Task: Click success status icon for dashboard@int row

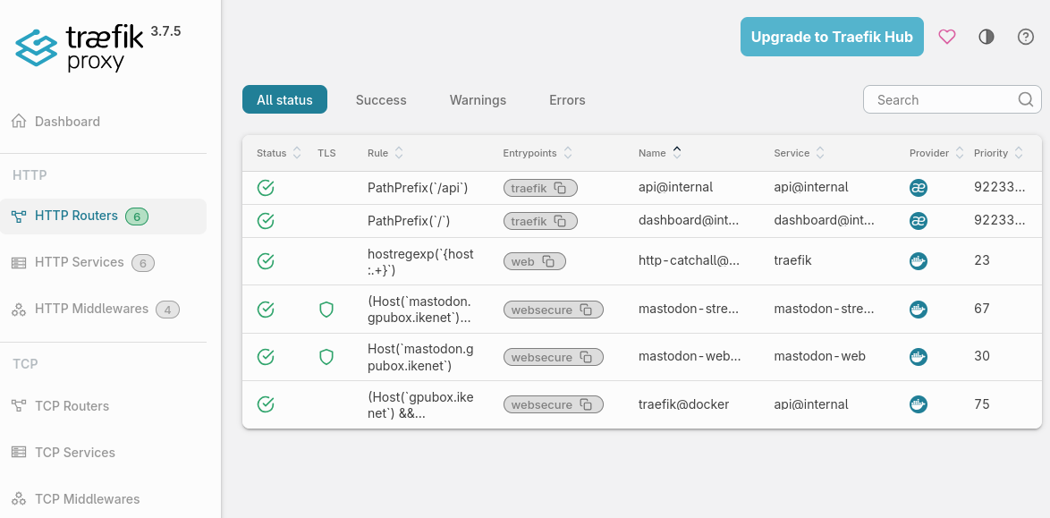Action: click(x=266, y=220)
